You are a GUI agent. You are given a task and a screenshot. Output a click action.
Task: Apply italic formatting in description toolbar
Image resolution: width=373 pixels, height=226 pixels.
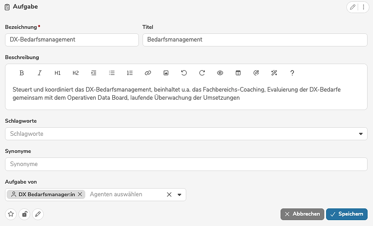40,73
